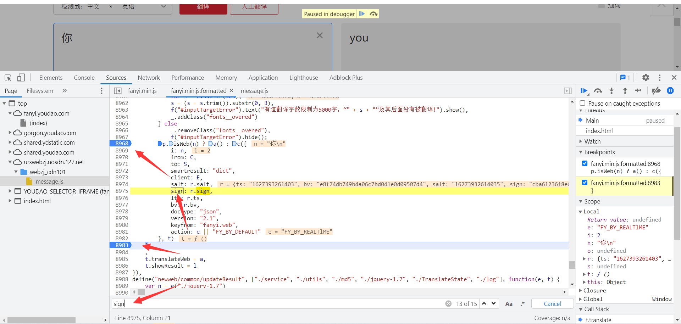Clear the source text in translation box

[x=320, y=35]
